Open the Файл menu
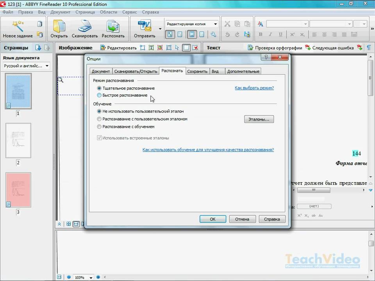 8,12
